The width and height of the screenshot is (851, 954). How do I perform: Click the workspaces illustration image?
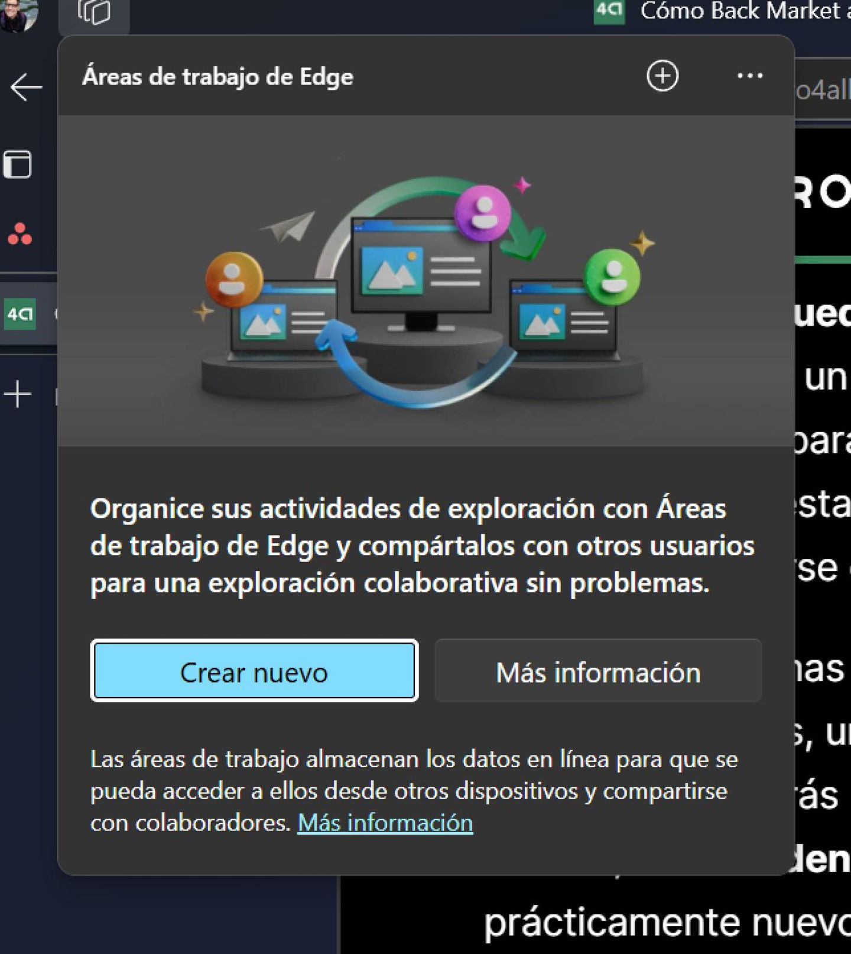[425, 281]
